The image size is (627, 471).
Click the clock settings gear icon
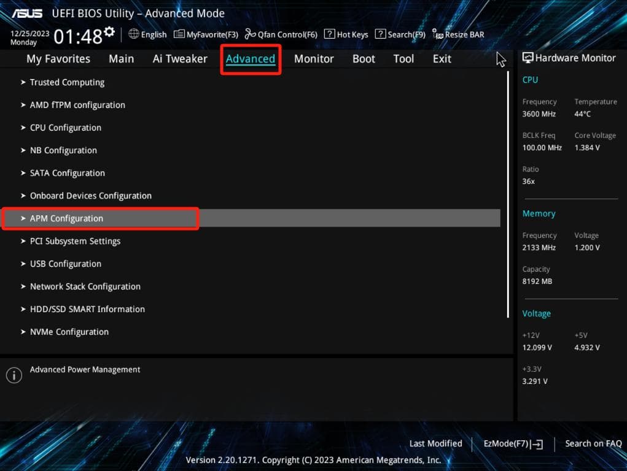click(109, 32)
